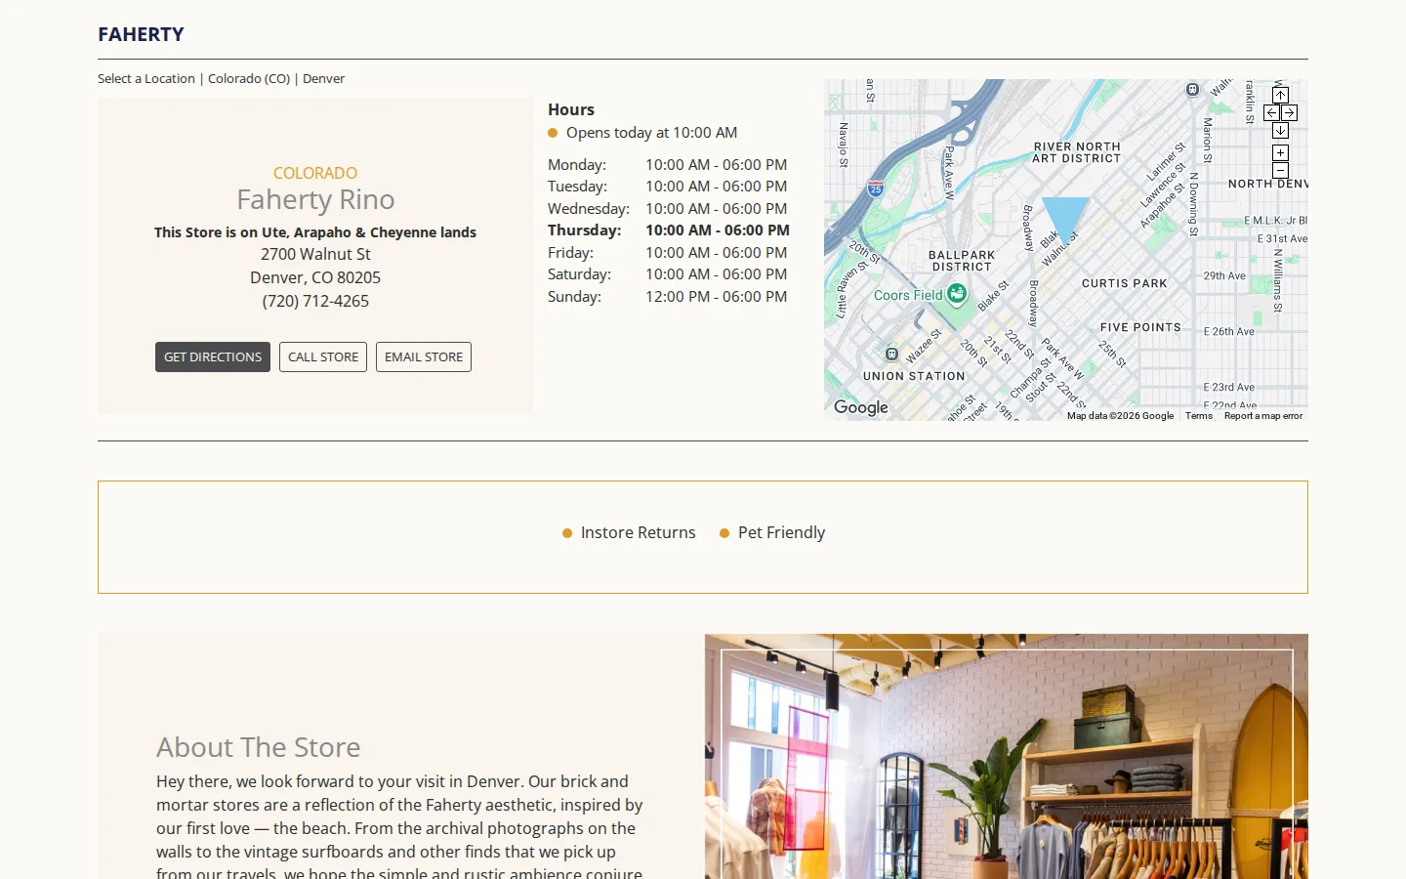Open the map Terms link
Viewport: 1406px width, 879px height.
pyautogui.click(x=1199, y=416)
